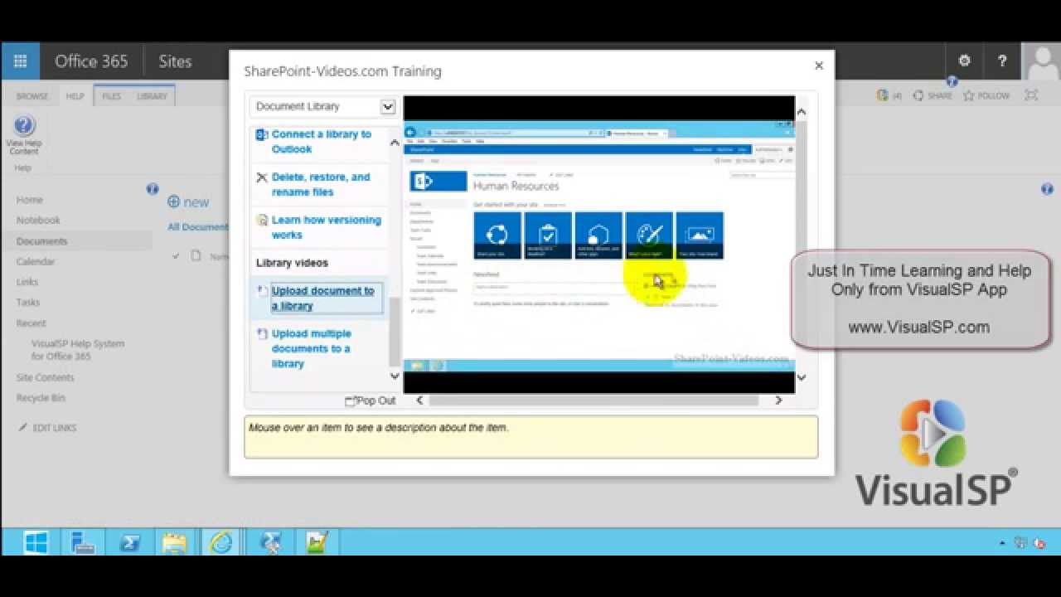Open Upload document to a library video

[x=323, y=298]
